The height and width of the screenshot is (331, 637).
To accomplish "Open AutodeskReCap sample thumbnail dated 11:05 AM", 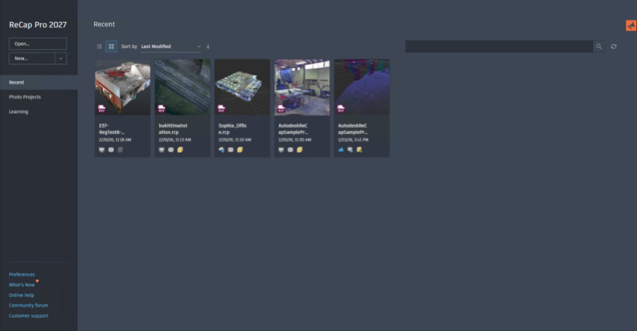I will [x=302, y=87].
